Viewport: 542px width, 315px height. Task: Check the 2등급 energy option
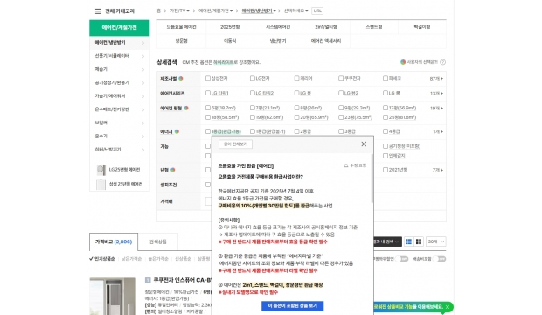296,131
